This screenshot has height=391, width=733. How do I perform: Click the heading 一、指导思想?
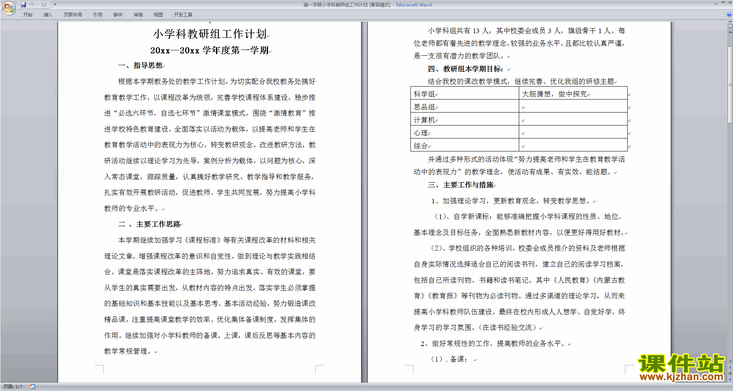[x=140, y=66]
